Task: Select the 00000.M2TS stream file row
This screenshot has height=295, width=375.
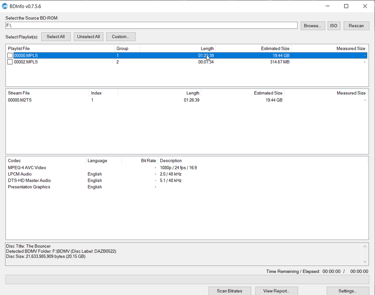Action: click(187, 100)
